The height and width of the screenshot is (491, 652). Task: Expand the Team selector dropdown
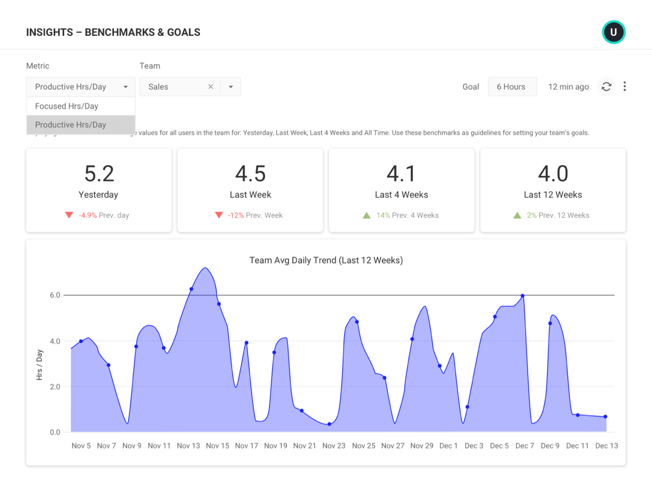230,86
